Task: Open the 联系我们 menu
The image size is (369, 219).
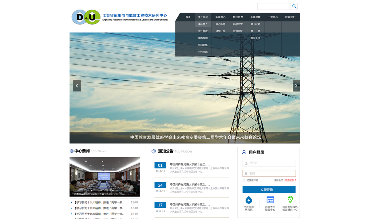Action: 290,17
